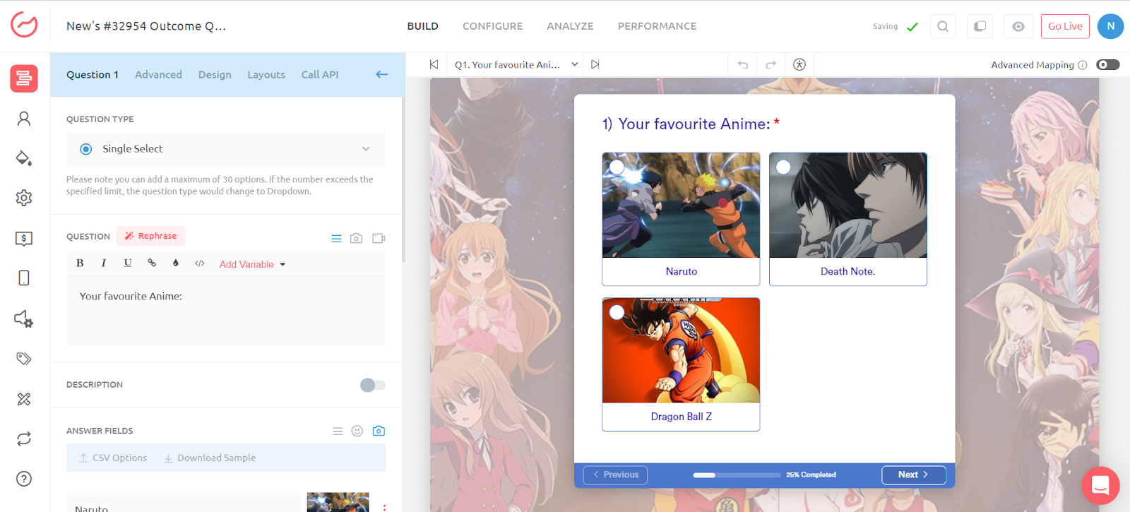Image resolution: width=1130 pixels, height=512 pixels.
Task: Open the text color drop icon
Action: coord(176,263)
